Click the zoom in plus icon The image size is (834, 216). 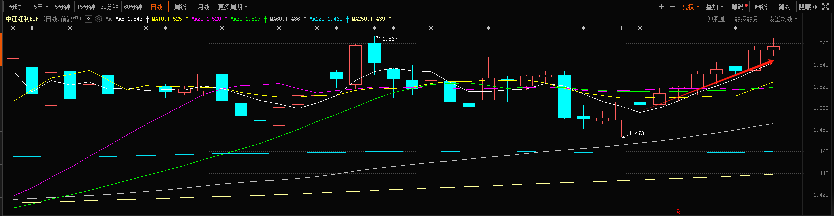(x=661, y=7)
